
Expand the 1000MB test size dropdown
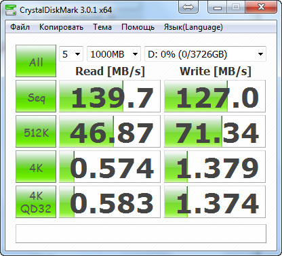click(114, 54)
